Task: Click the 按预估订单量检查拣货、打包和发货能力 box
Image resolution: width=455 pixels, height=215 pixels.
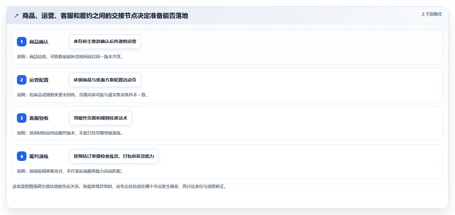Action: (x=114, y=156)
